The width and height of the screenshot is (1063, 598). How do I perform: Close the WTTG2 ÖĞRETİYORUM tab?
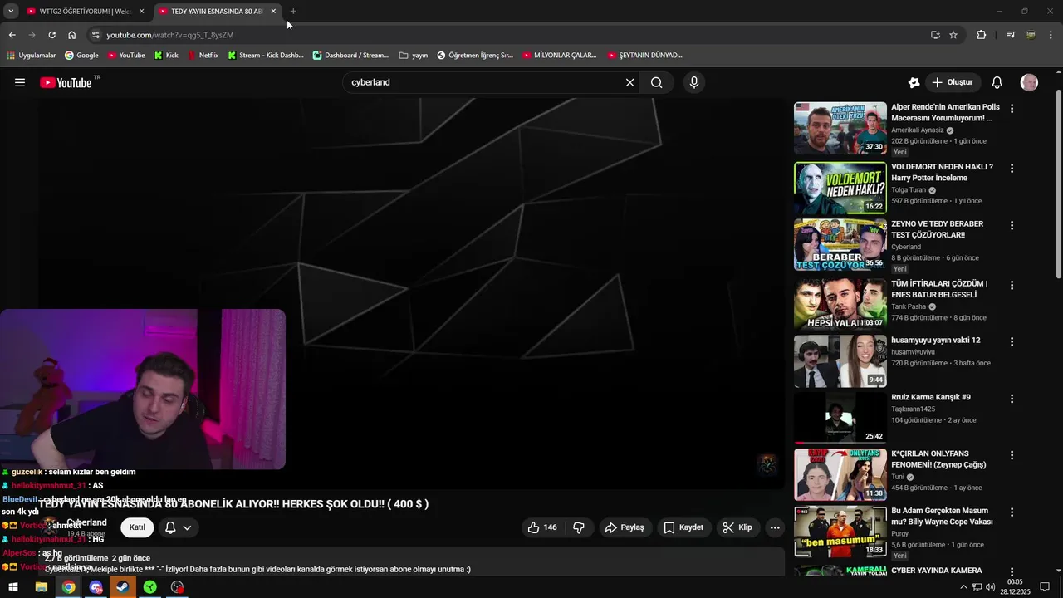(141, 12)
